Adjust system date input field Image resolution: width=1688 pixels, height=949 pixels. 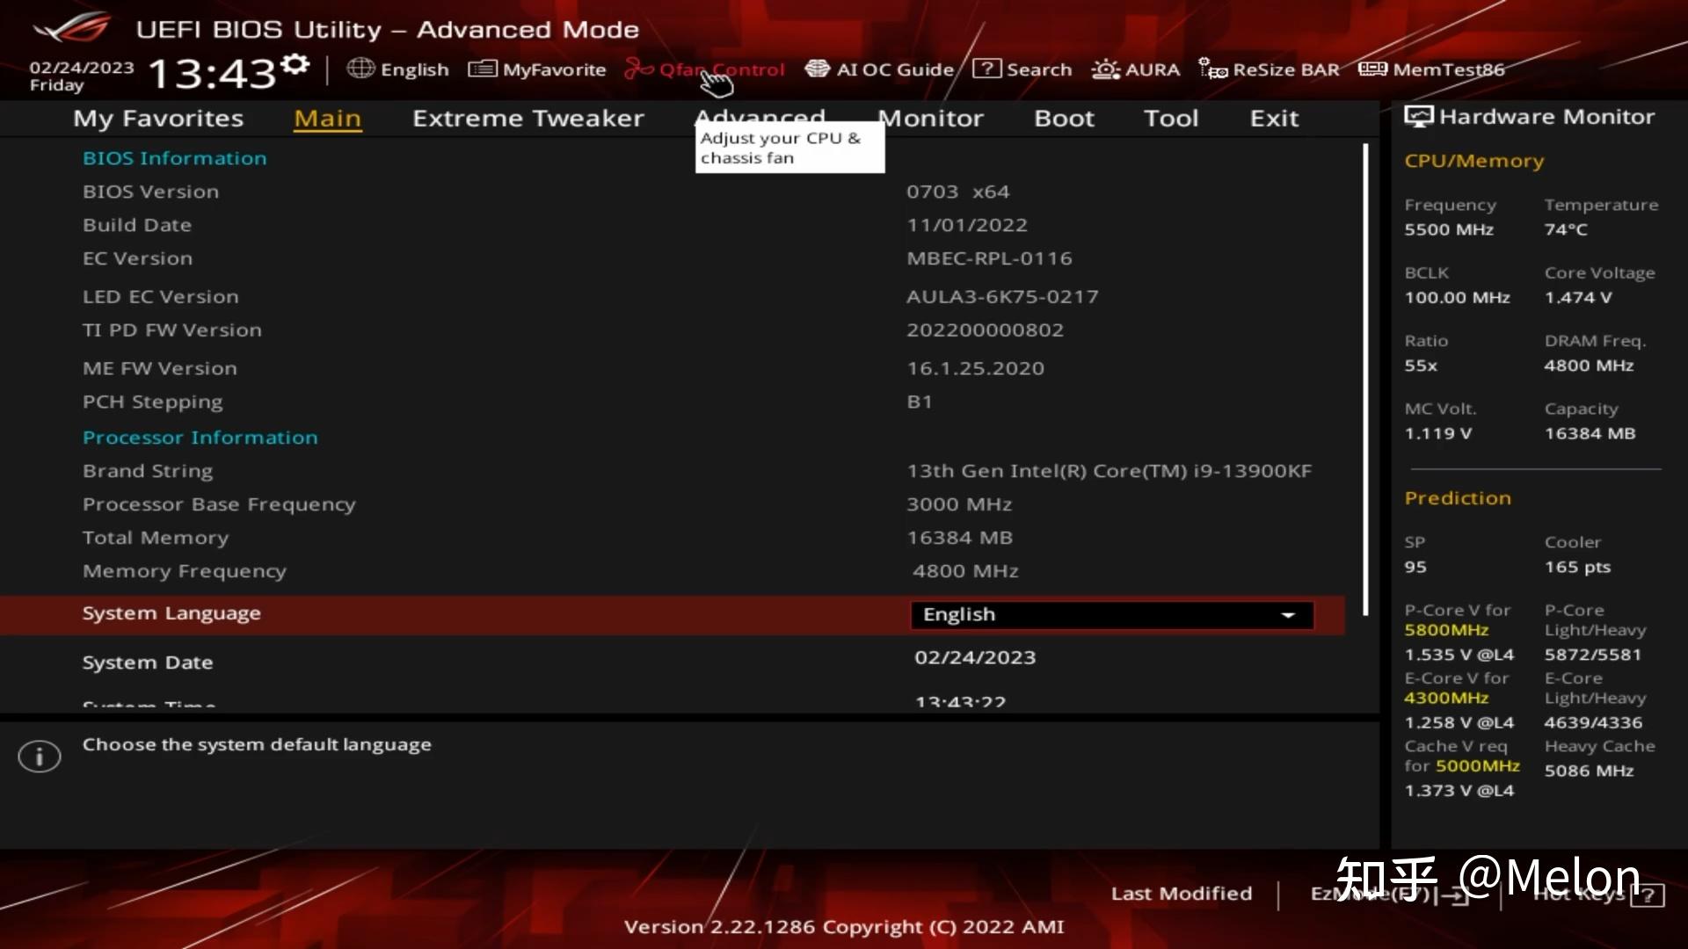coord(975,657)
